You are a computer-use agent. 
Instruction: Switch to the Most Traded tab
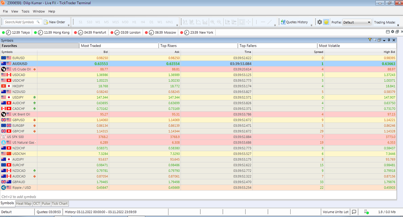point(119,46)
